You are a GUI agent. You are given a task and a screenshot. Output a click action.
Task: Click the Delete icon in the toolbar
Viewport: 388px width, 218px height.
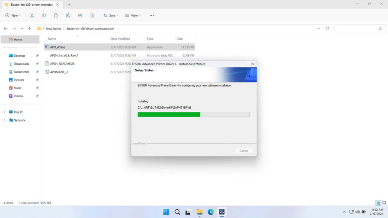coord(92,15)
